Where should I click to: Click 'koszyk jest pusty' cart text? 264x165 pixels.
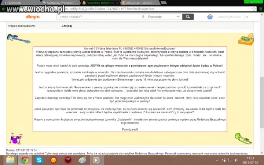tap(230, 17)
